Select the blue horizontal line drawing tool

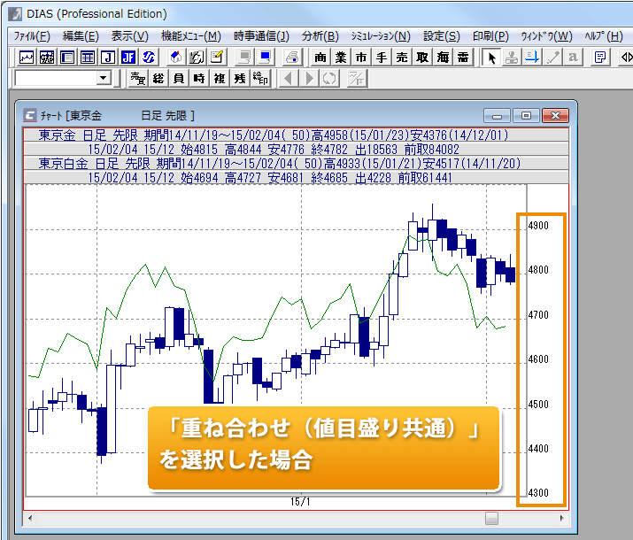532,58
